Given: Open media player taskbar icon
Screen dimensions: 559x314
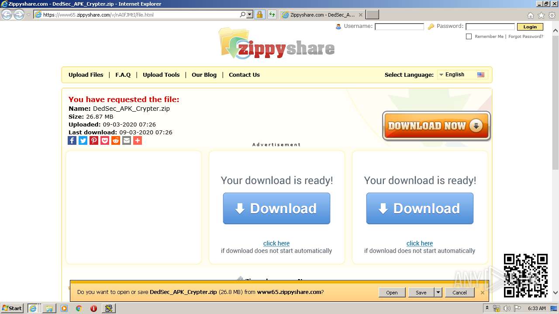Looking at the screenshot, I should click(64, 308).
